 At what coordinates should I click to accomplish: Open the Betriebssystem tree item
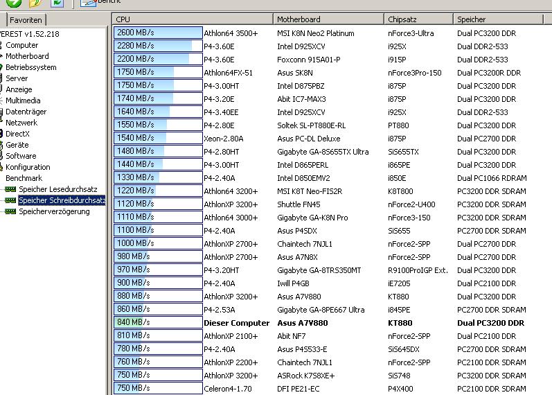coord(31,67)
